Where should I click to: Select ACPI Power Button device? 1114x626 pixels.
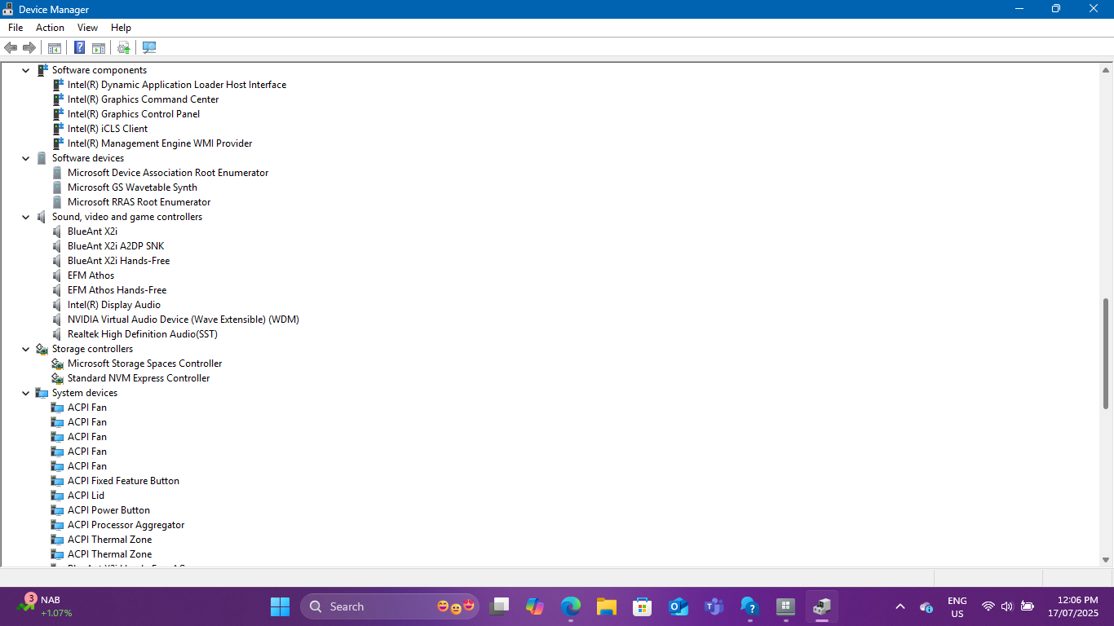coord(108,510)
